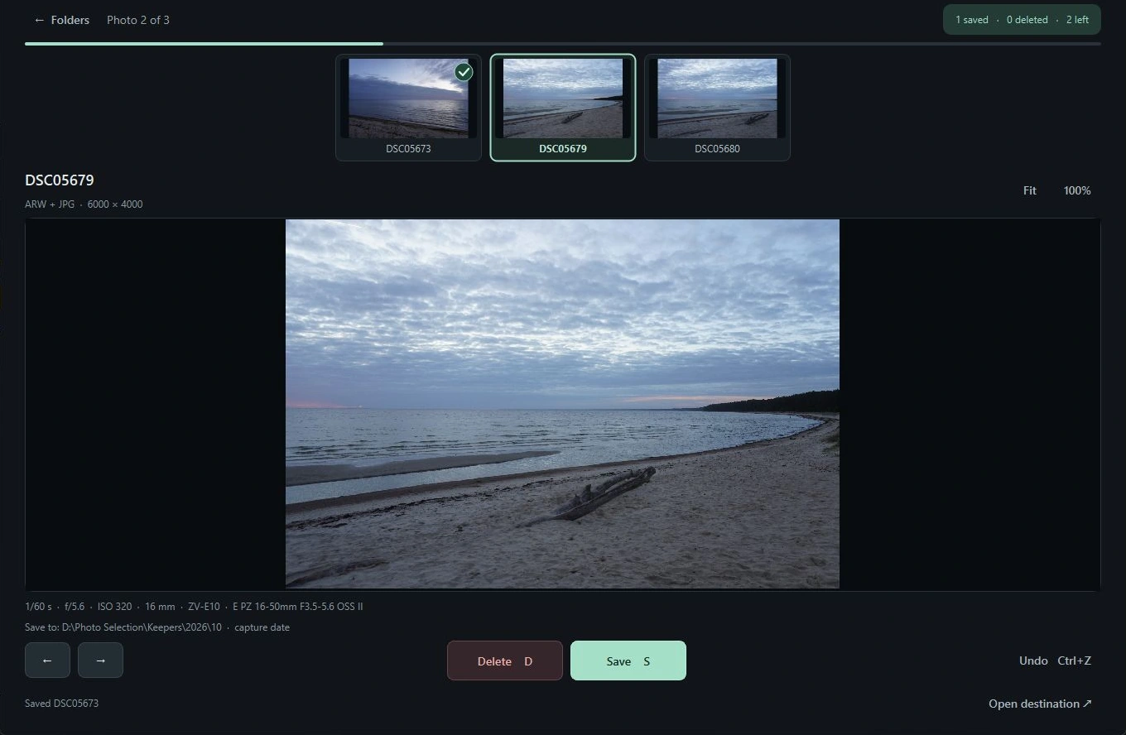This screenshot has width=1126, height=735.
Task: Undo the last action
Action: (1055, 661)
